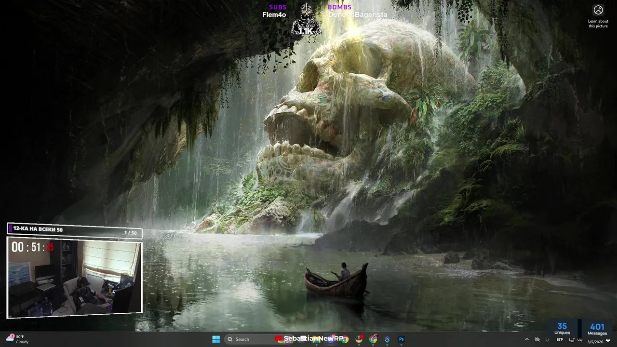
Task: Open Photoshop from the taskbar
Action: coord(401,339)
